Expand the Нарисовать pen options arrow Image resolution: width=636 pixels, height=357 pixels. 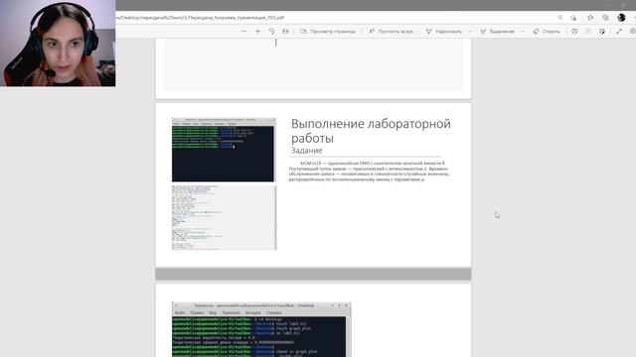tap(470, 31)
